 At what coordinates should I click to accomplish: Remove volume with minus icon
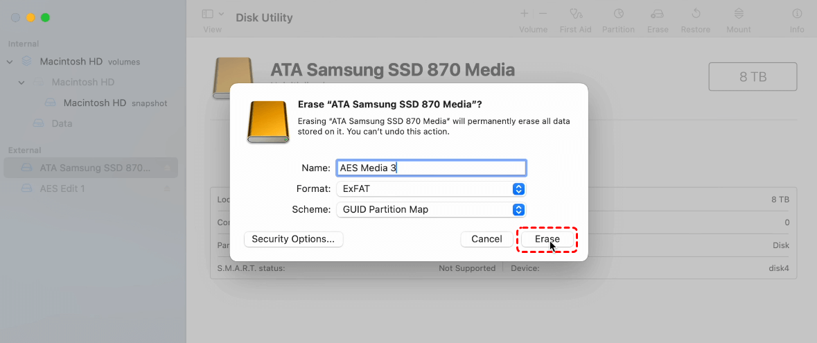pos(543,14)
